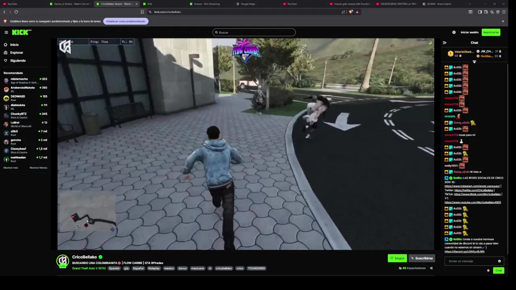
Task: Expand recommended list with Mostrar más
Action: pos(11,168)
